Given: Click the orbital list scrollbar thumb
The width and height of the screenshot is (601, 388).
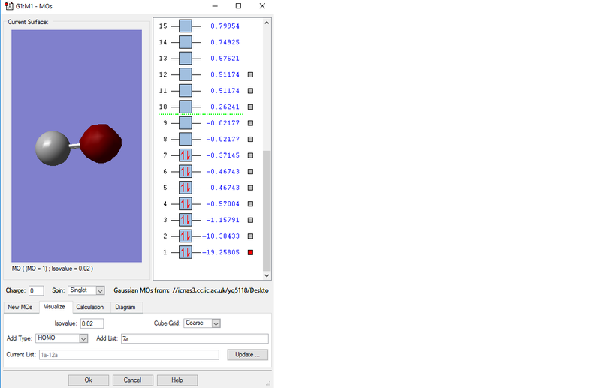Looking at the screenshot, I should click(267, 211).
